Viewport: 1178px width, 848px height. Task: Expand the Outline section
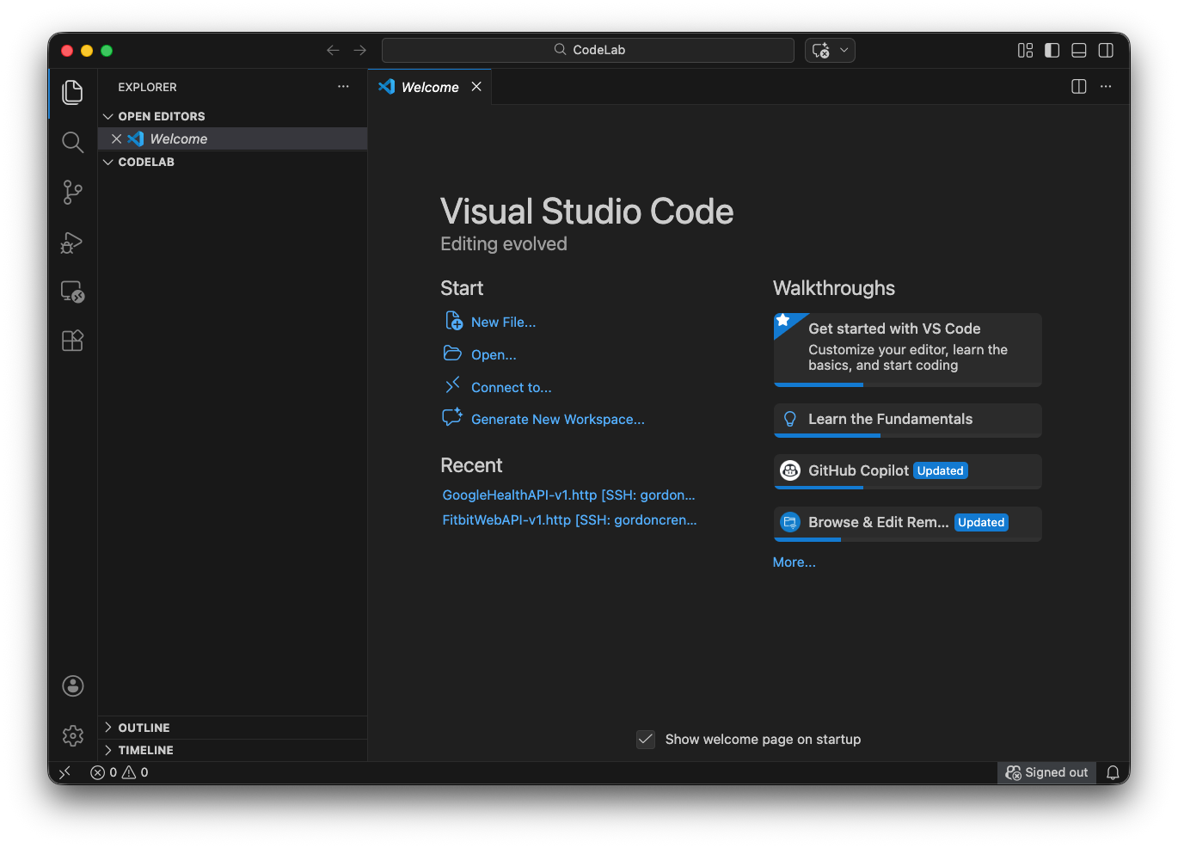pos(144,728)
